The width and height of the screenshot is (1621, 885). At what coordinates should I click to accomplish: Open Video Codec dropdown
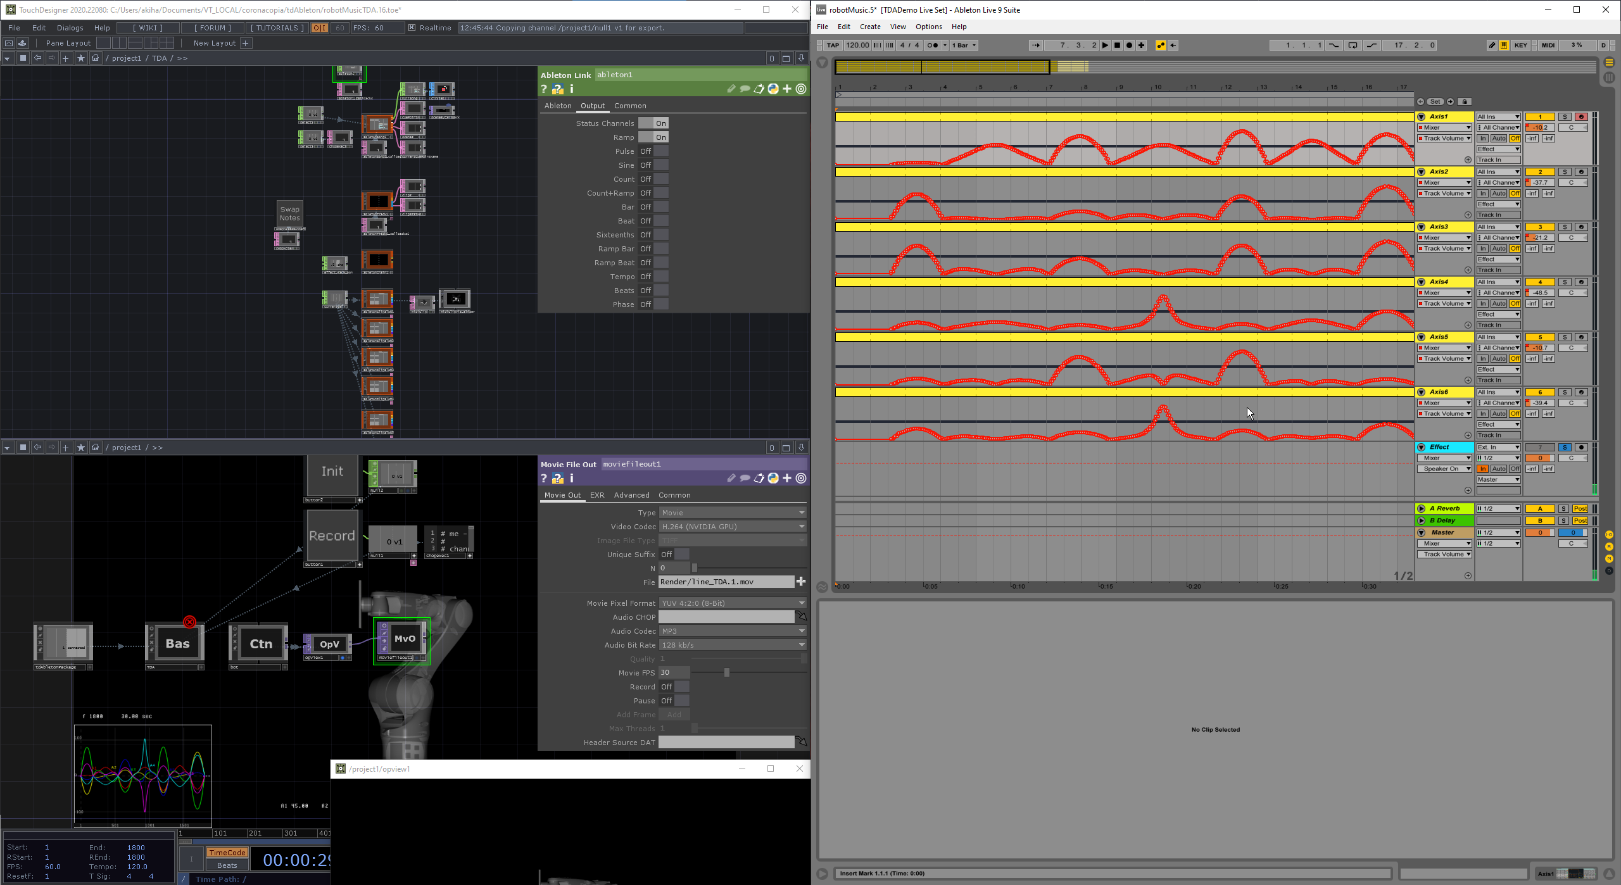733,527
